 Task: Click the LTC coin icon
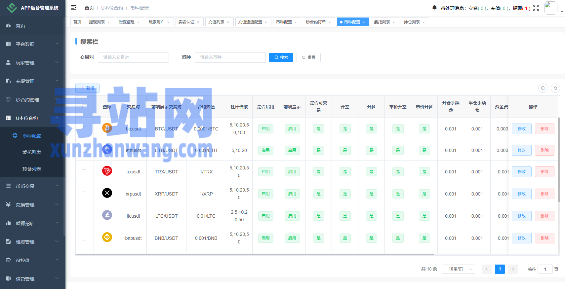pos(107,215)
